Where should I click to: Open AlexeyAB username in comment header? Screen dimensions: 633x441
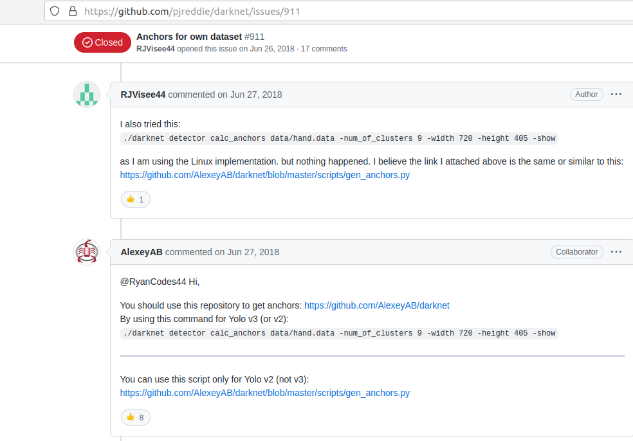coord(142,252)
